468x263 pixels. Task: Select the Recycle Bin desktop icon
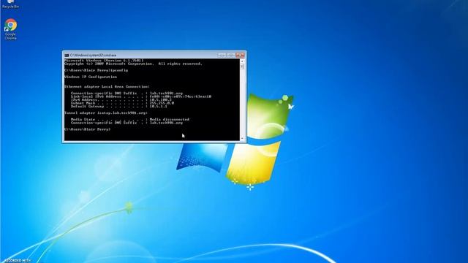point(10,4)
